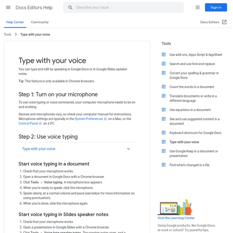Viewport: 233px width, 233px height.
Task: Click icon beside Use Google Keep article
Action: pyautogui.click(x=163, y=151)
